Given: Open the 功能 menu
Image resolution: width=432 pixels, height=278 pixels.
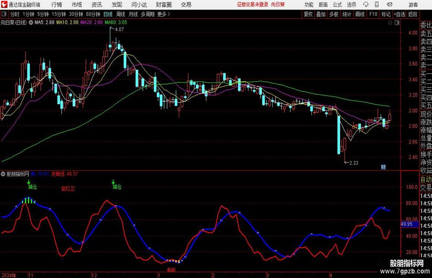Looking at the screenshot, I should point(309,5).
